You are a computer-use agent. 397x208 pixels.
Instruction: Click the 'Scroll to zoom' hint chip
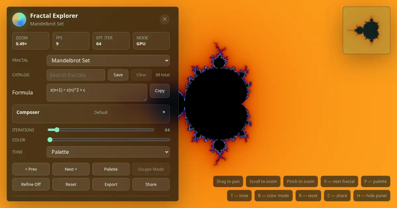click(x=263, y=181)
